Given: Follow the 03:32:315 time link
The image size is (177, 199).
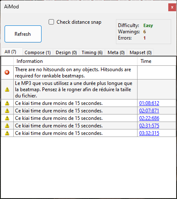Looking at the screenshot, I should click(149, 133).
